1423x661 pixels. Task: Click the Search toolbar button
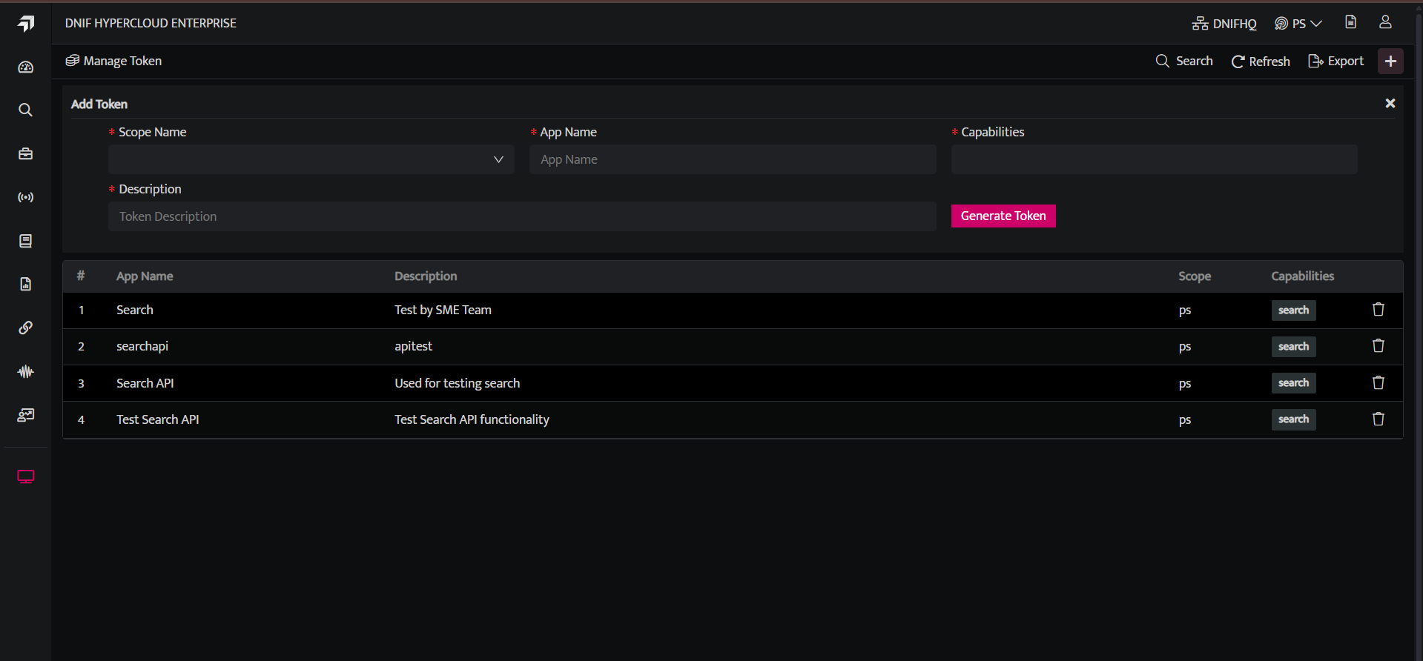(1184, 61)
